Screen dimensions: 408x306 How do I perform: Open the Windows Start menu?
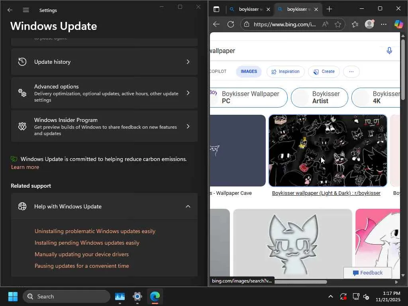(13, 296)
